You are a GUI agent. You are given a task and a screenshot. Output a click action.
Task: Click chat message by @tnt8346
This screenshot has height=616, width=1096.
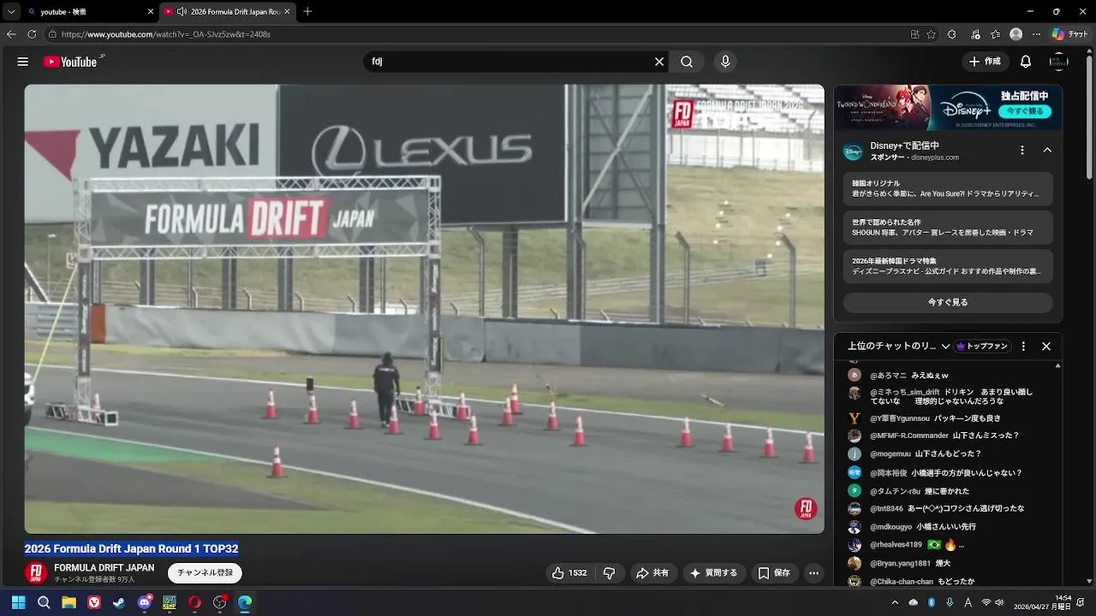click(x=948, y=508)
